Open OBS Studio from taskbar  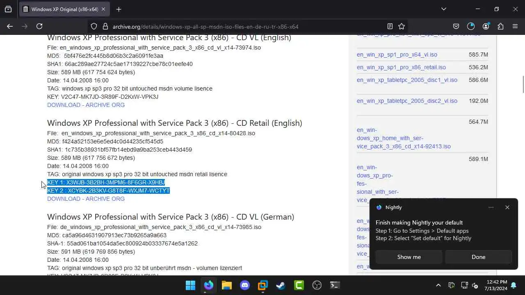(317, 285)
